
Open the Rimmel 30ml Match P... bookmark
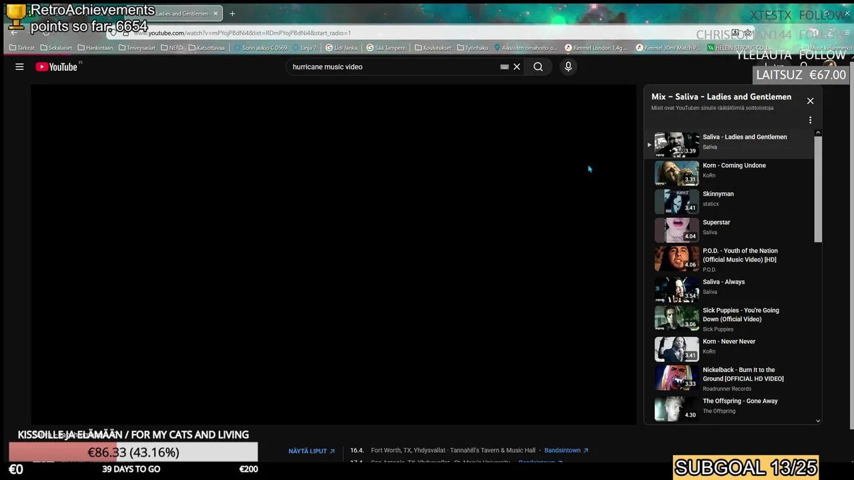(x=668, y=48)
